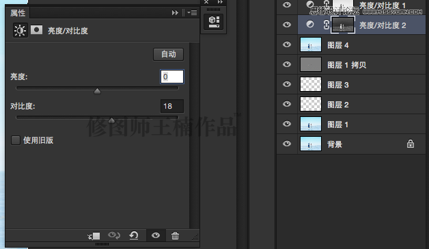Click the 对比度 value field showing 18
Image resolution: width=429 pixels, height=249 pixels.
point(172,106)
